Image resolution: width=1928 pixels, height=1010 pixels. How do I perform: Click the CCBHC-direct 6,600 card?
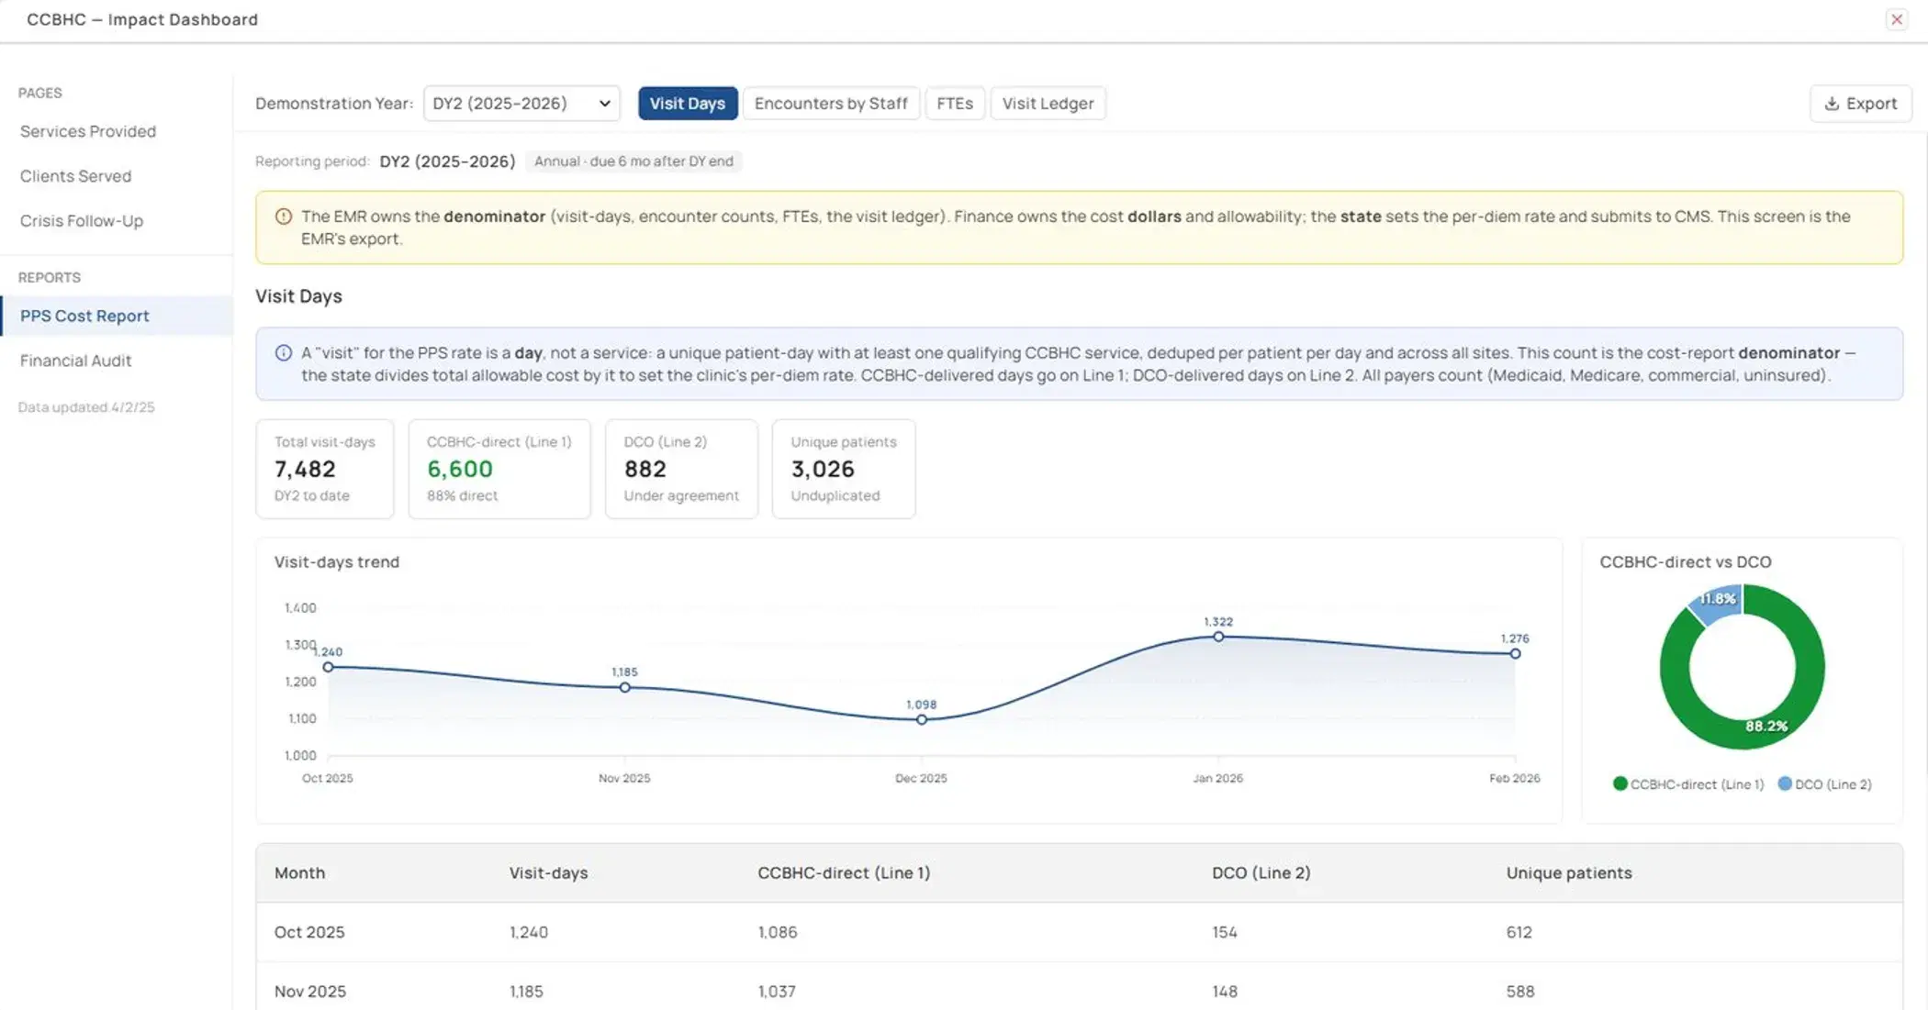499,469
